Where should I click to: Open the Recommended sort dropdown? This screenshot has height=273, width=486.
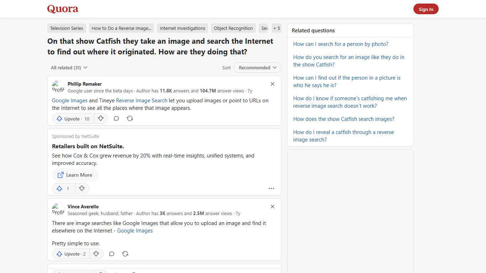(x=257, y=68)
